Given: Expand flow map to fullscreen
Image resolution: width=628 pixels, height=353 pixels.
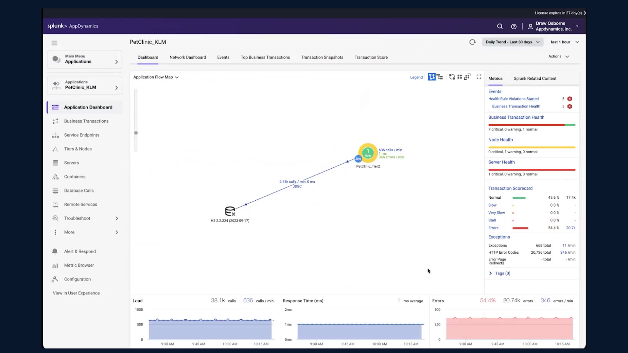Looking at the screenshot, I should coord(479,77).
